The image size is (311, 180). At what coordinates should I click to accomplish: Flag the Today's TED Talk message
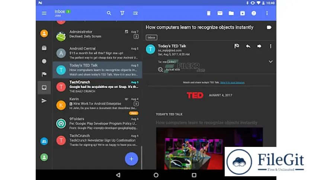237,46
